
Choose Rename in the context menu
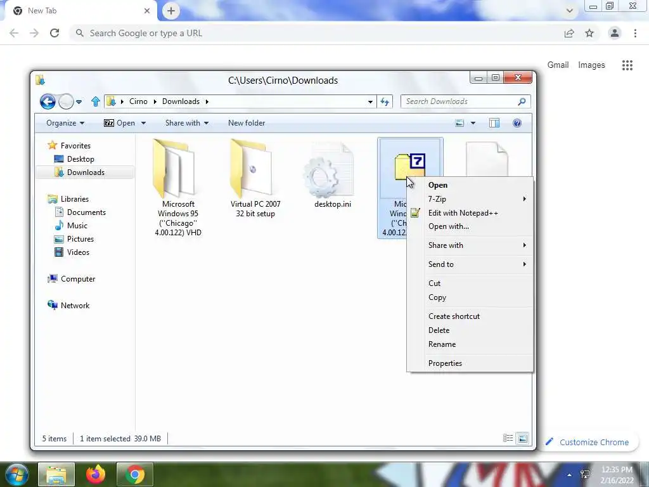click(470, 344)
